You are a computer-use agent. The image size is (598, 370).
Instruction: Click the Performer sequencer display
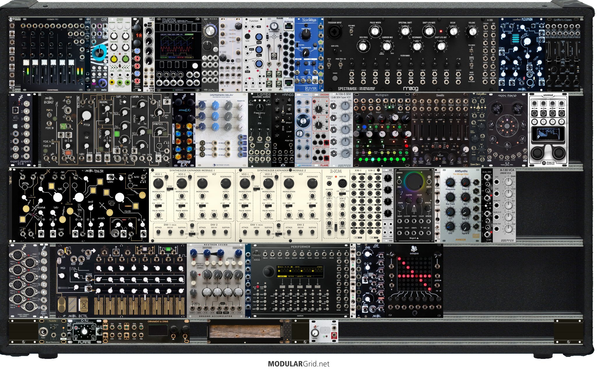tap(300, 272)
